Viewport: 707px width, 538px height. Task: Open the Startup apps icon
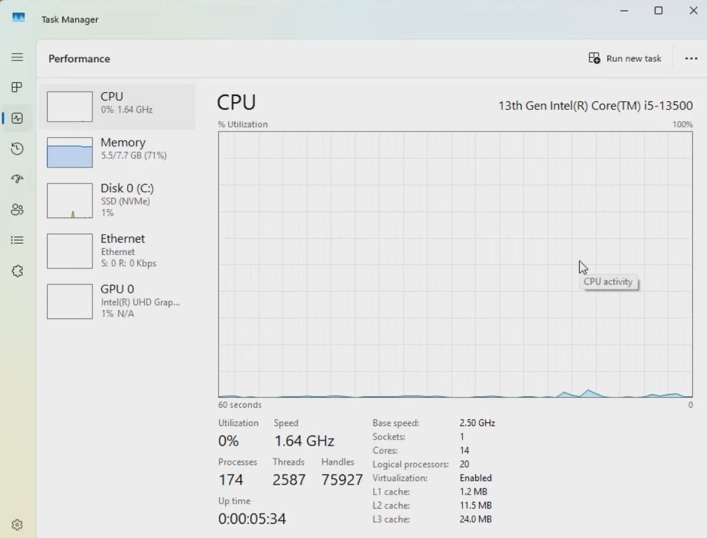coord(17,179)
